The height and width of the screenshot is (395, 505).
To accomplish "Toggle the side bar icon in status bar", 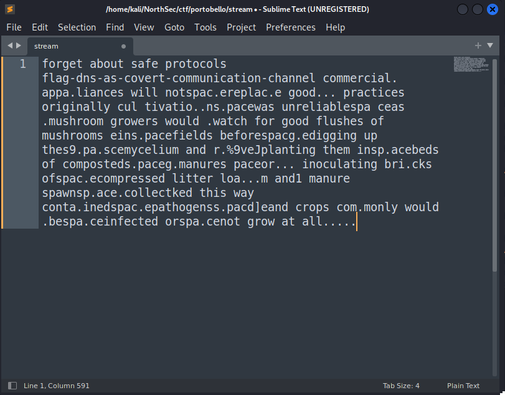I will 12,385.
